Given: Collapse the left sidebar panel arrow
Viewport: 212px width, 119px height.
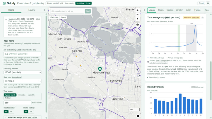Looking at the screenshot, I should click(x=44, y=10).
